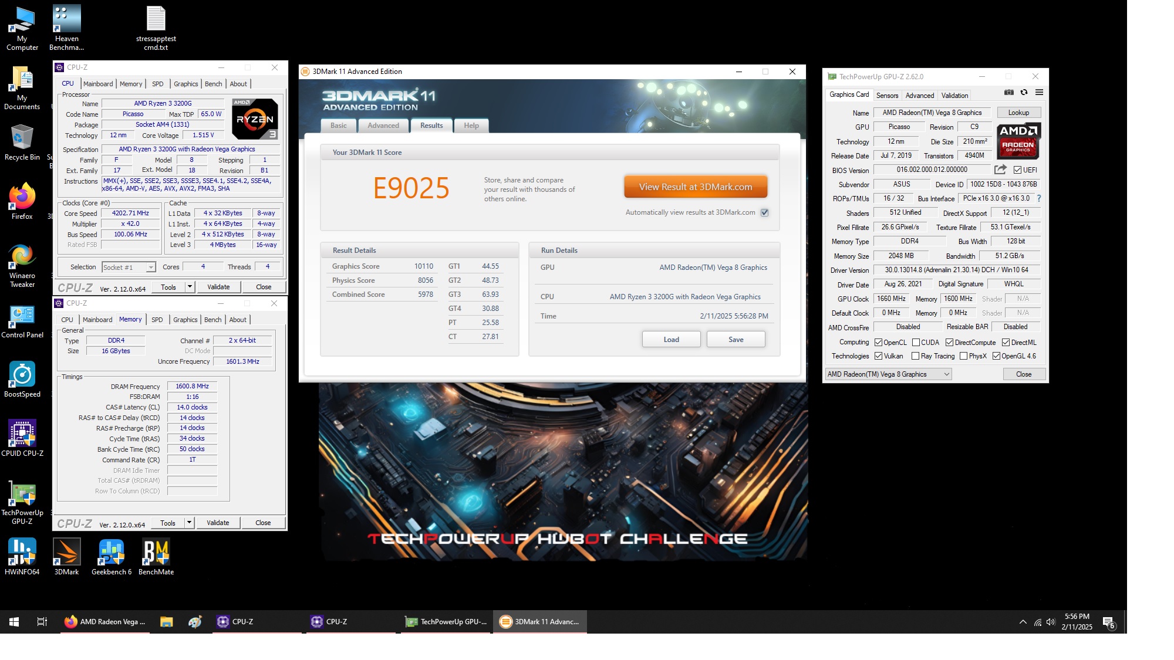Viewport: 1174px width, 660px height.
Task: Switch to TechPowerUp GPU-Z taskbar button
Action: click(446, 622)
